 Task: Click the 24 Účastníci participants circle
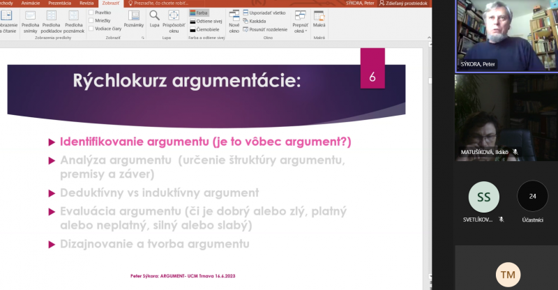click(532, 197)
